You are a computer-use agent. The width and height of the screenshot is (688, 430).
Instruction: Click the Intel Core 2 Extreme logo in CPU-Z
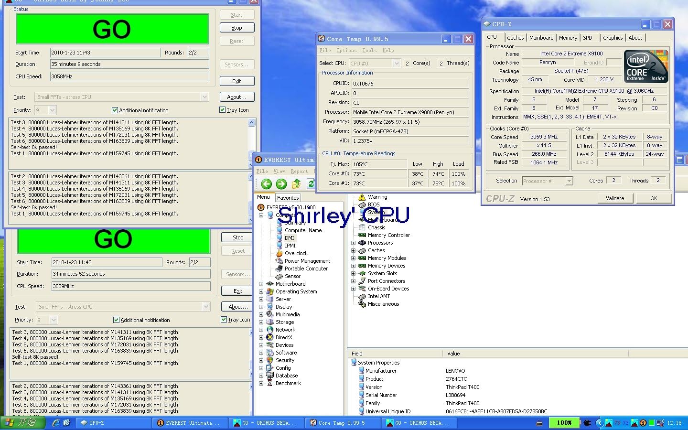(646, 66)
